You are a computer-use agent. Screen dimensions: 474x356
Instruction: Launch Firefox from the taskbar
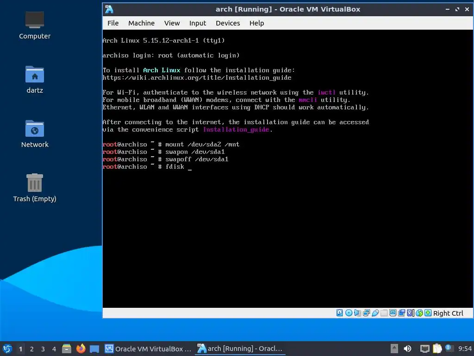click(x=81, y=349)
